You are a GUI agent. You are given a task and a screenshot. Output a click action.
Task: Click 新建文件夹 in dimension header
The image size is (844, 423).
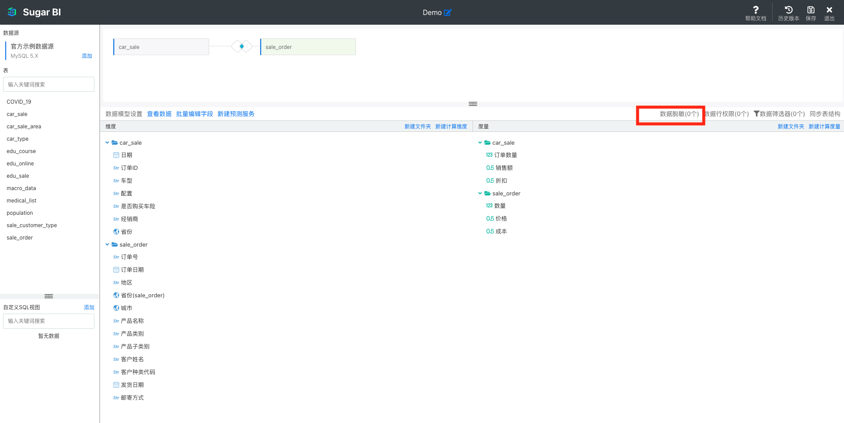418,127
